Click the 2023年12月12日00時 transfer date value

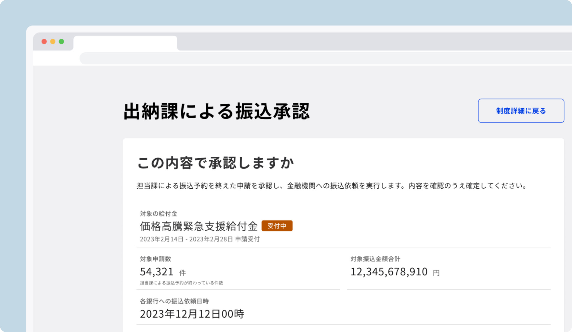click(192, 314)
